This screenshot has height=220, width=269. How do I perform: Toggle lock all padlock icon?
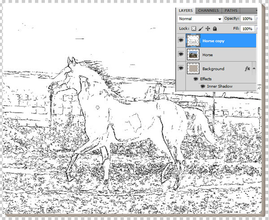click(215, 29)
